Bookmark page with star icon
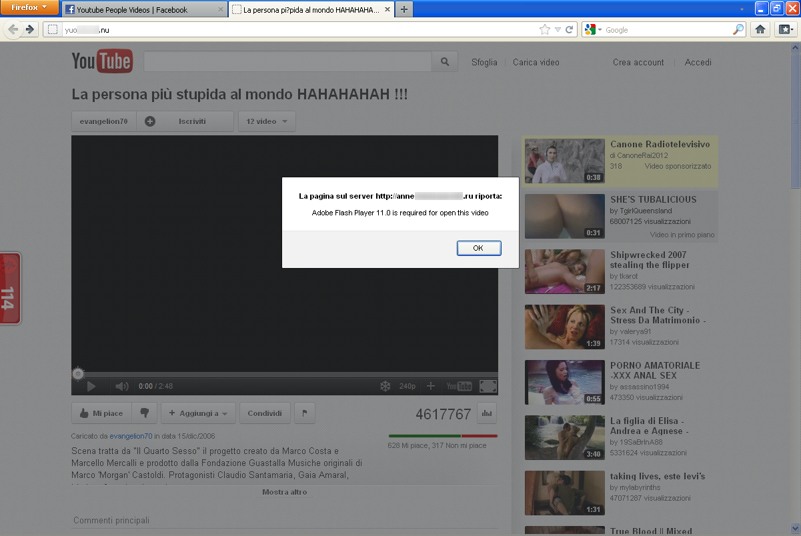Image resolution: width=801 pixels, height=536 pixels. click(x=545, y=29)
